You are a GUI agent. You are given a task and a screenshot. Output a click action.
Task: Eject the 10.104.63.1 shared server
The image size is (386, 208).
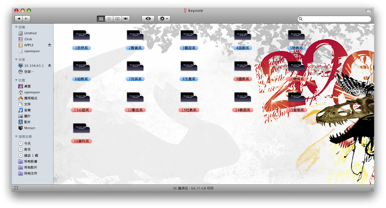click(50, 66)
